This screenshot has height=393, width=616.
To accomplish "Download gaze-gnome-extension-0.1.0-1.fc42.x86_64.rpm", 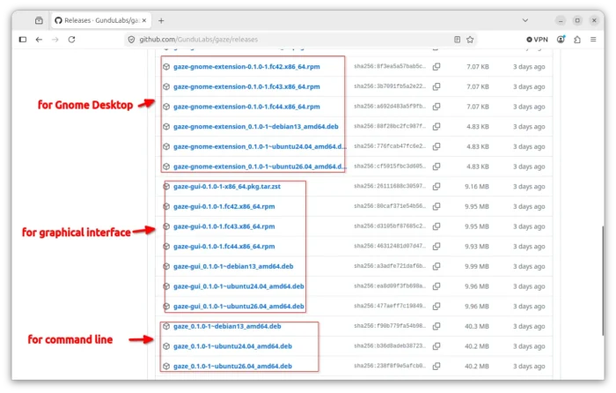I will (246, 66).
